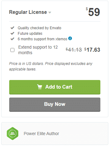Viewport: 112px width, 148px height.
Task: Click the US dollars tax disclaimer text
Action: point(51,66)
